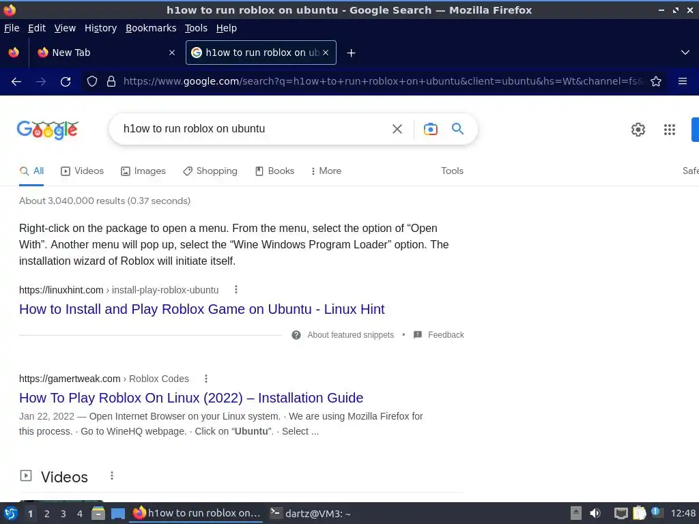Click About featured snippets link
The image size is (699, 524).
[350, 334]
